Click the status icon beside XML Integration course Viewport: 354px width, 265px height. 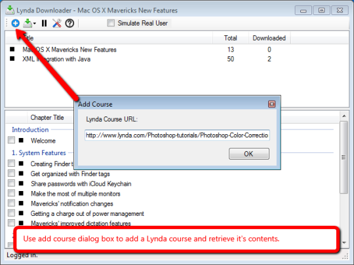(12, 59)
